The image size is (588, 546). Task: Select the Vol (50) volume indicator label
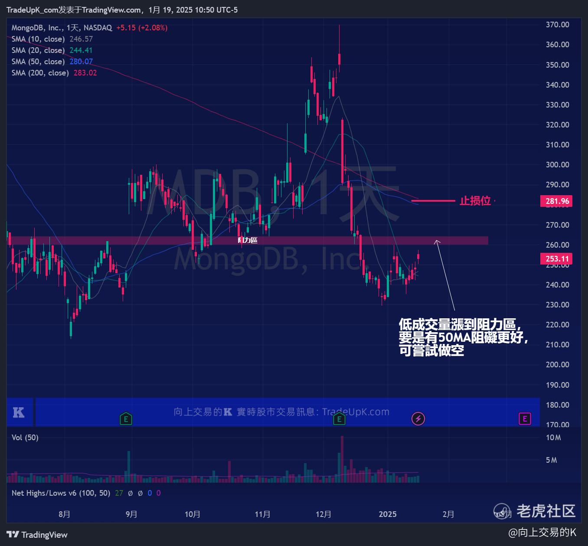pos(25,438)
